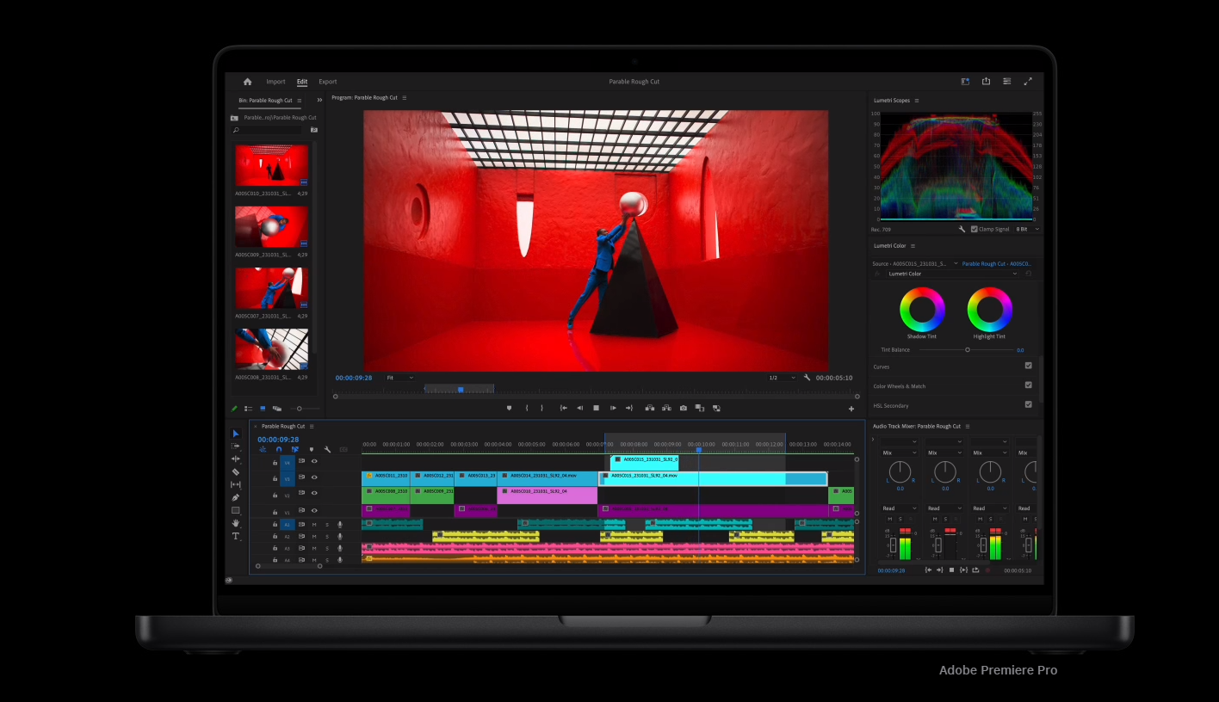Stop playback in Program monitor

click(x=596, y=408)
